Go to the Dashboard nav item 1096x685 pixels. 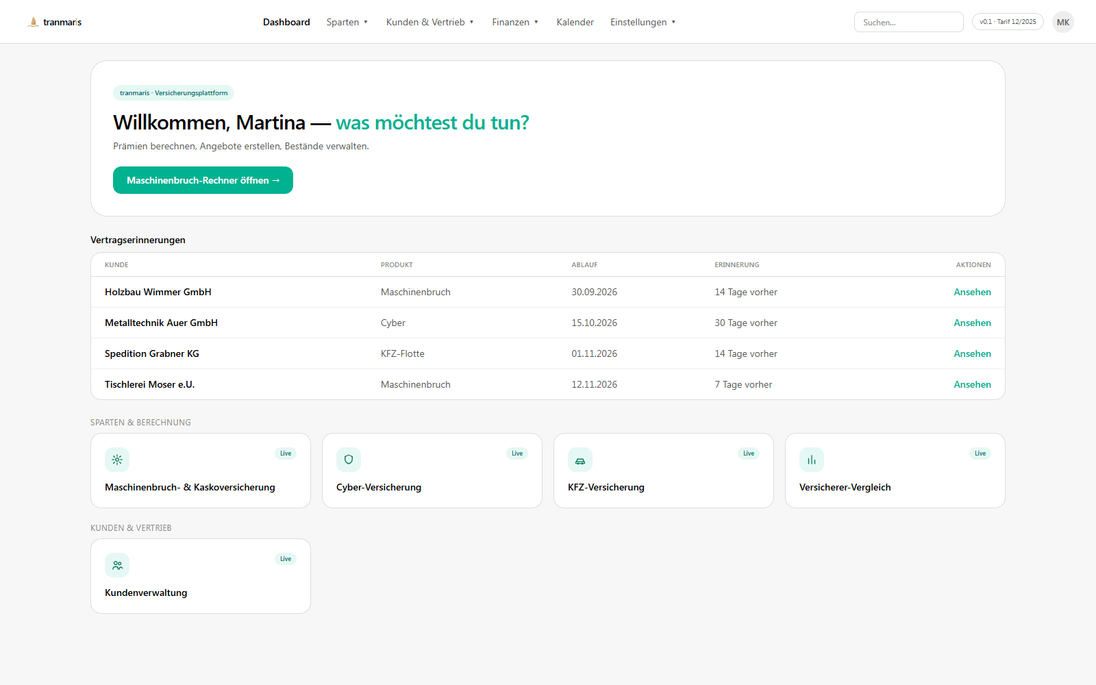(x=286, y=22)
